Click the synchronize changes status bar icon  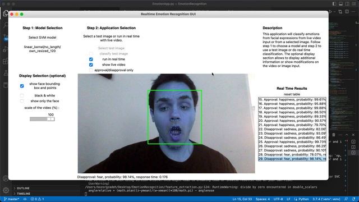point(25,199)
